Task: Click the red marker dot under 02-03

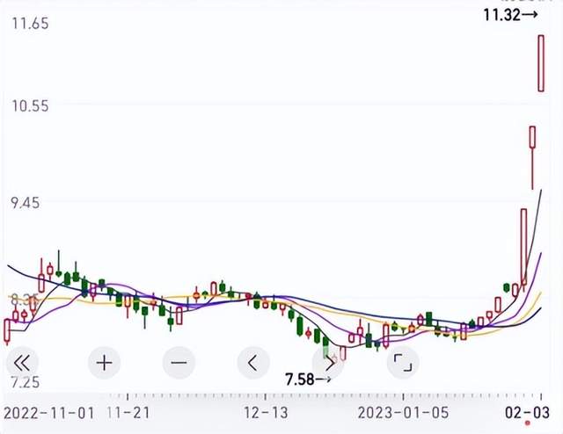Action: click(x=528, y=423)
